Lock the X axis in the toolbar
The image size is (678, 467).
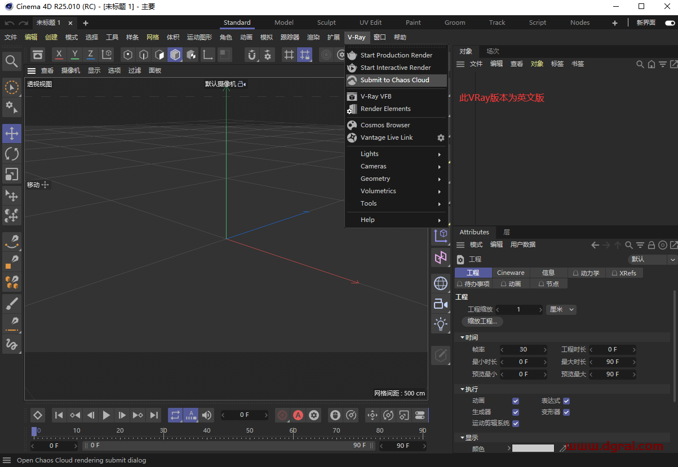(x=59, y=54)
